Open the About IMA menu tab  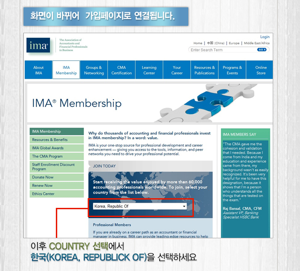pos(38,70)
